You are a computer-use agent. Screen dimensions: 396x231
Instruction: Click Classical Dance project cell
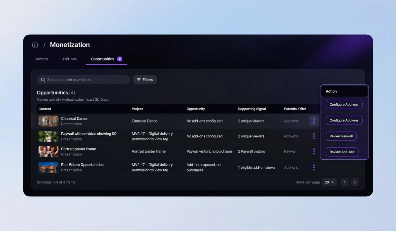point(145,121)
